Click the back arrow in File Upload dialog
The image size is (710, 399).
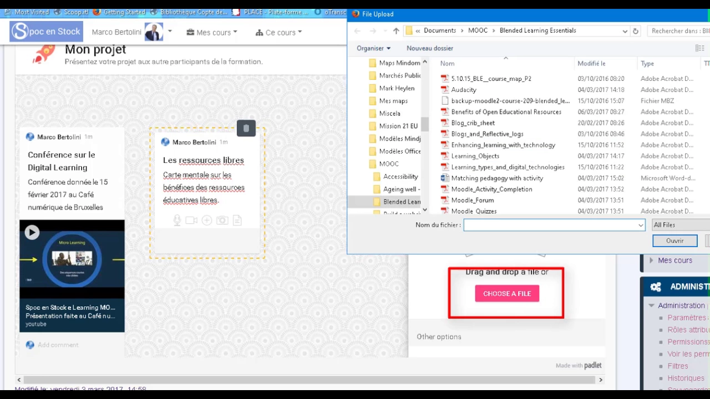pyautogui.click(x=357, y=31)
